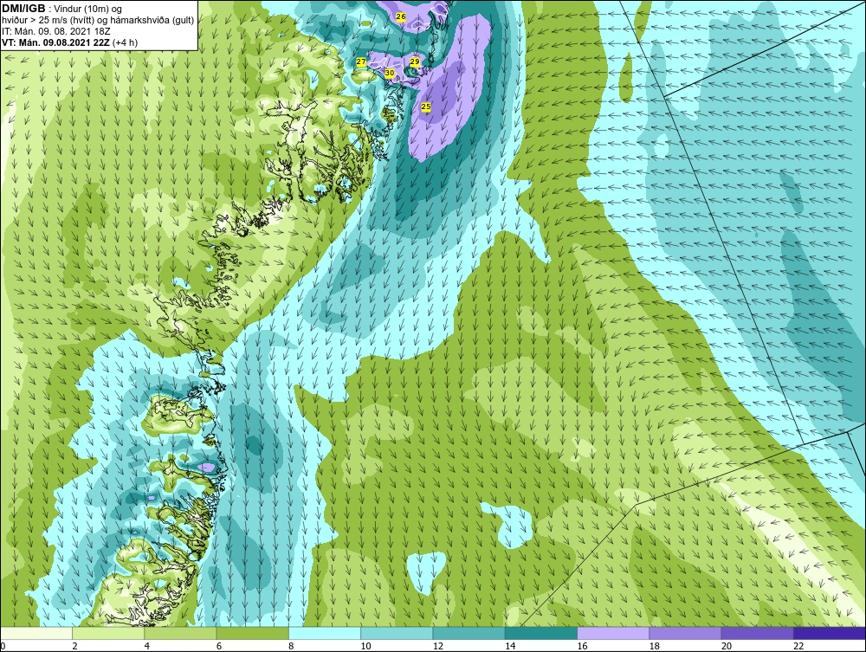Click scale number 12 on legend
The width and height of the screenshot is (866, 652).
tap(438, 647)
